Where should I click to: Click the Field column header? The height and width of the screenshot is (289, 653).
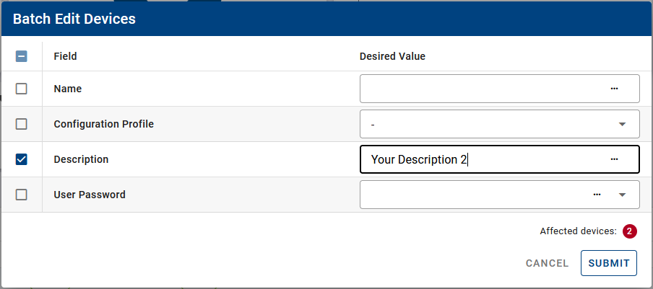point(66,56)
